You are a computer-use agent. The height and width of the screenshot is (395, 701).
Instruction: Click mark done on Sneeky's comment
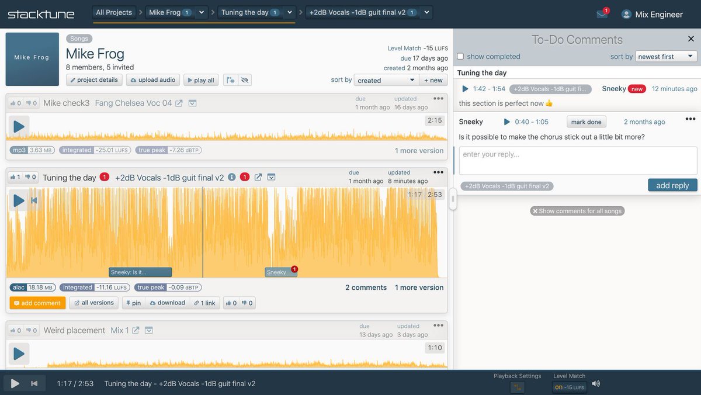tap(586, 122)
